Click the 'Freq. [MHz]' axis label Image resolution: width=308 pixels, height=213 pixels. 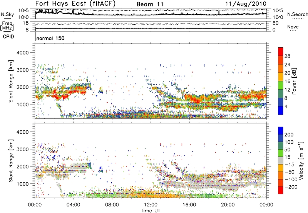coord(7,26)
